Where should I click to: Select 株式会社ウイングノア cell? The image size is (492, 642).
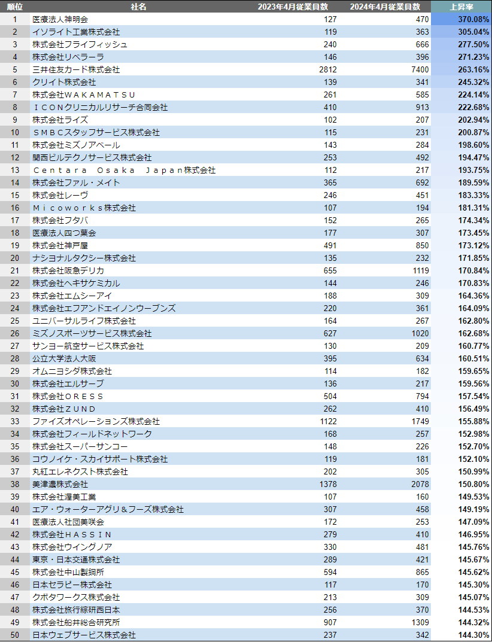coord(72,547)
